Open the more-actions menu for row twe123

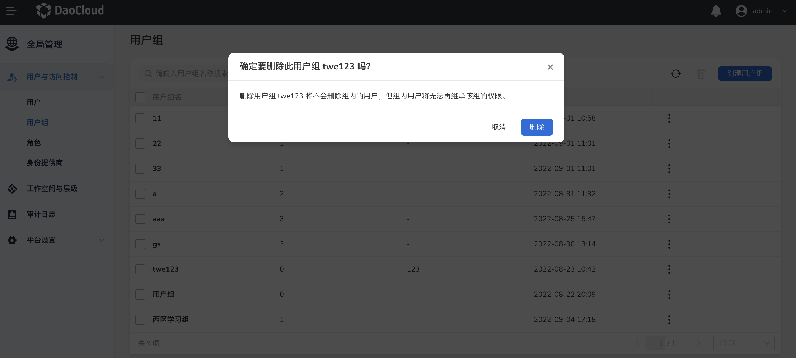[x=669, y=269]
